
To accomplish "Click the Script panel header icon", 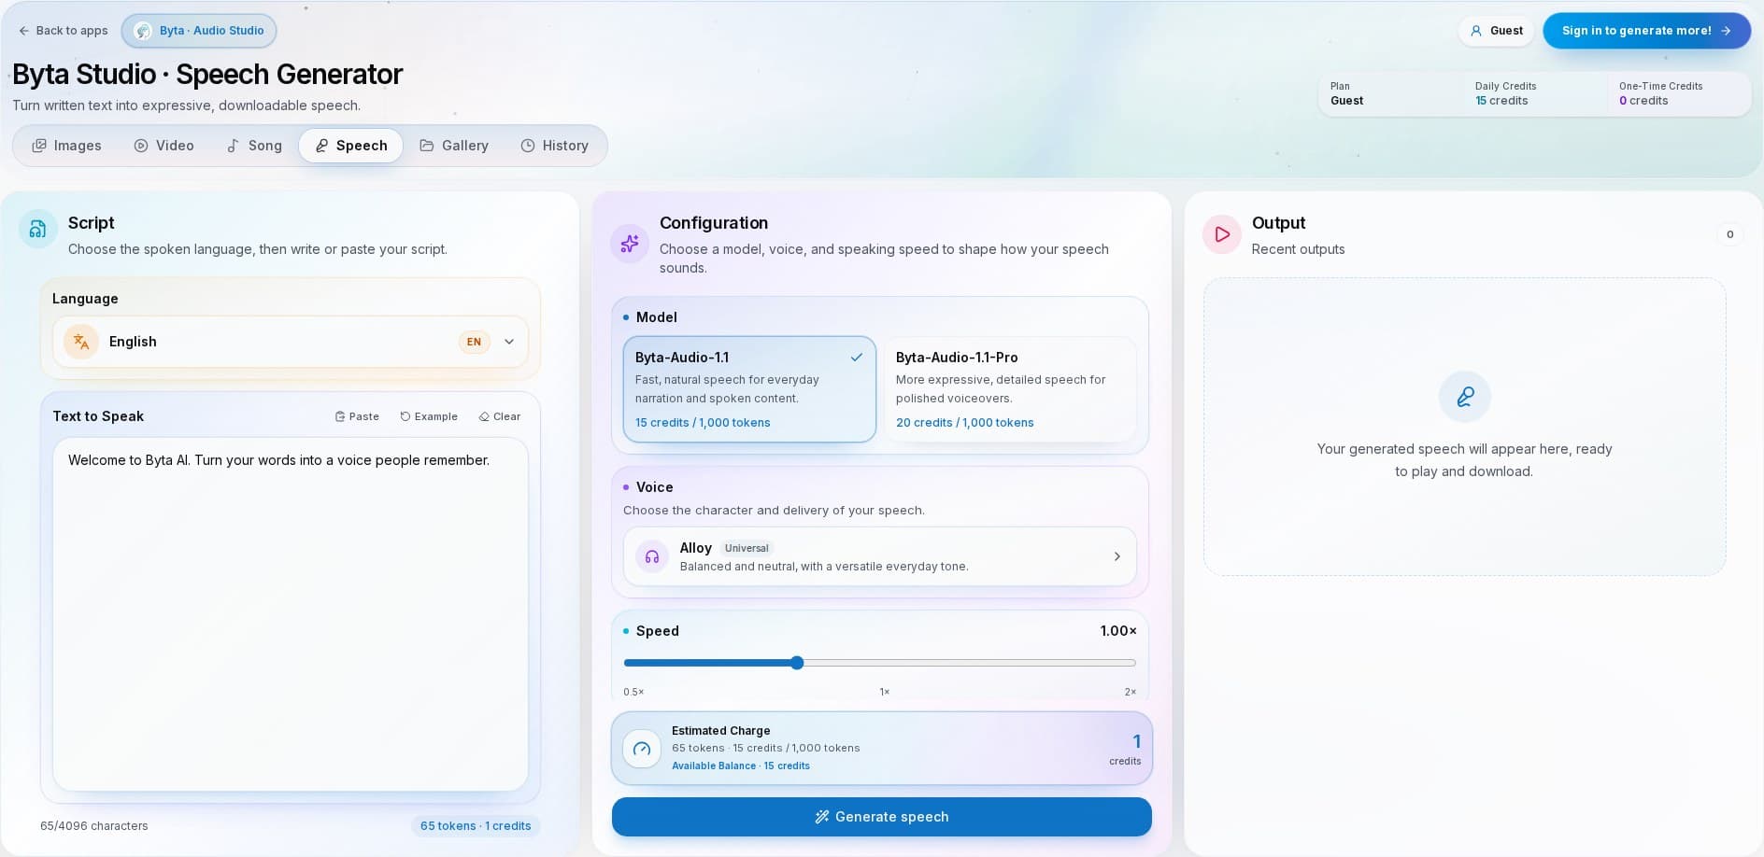I will coord(38,229).
